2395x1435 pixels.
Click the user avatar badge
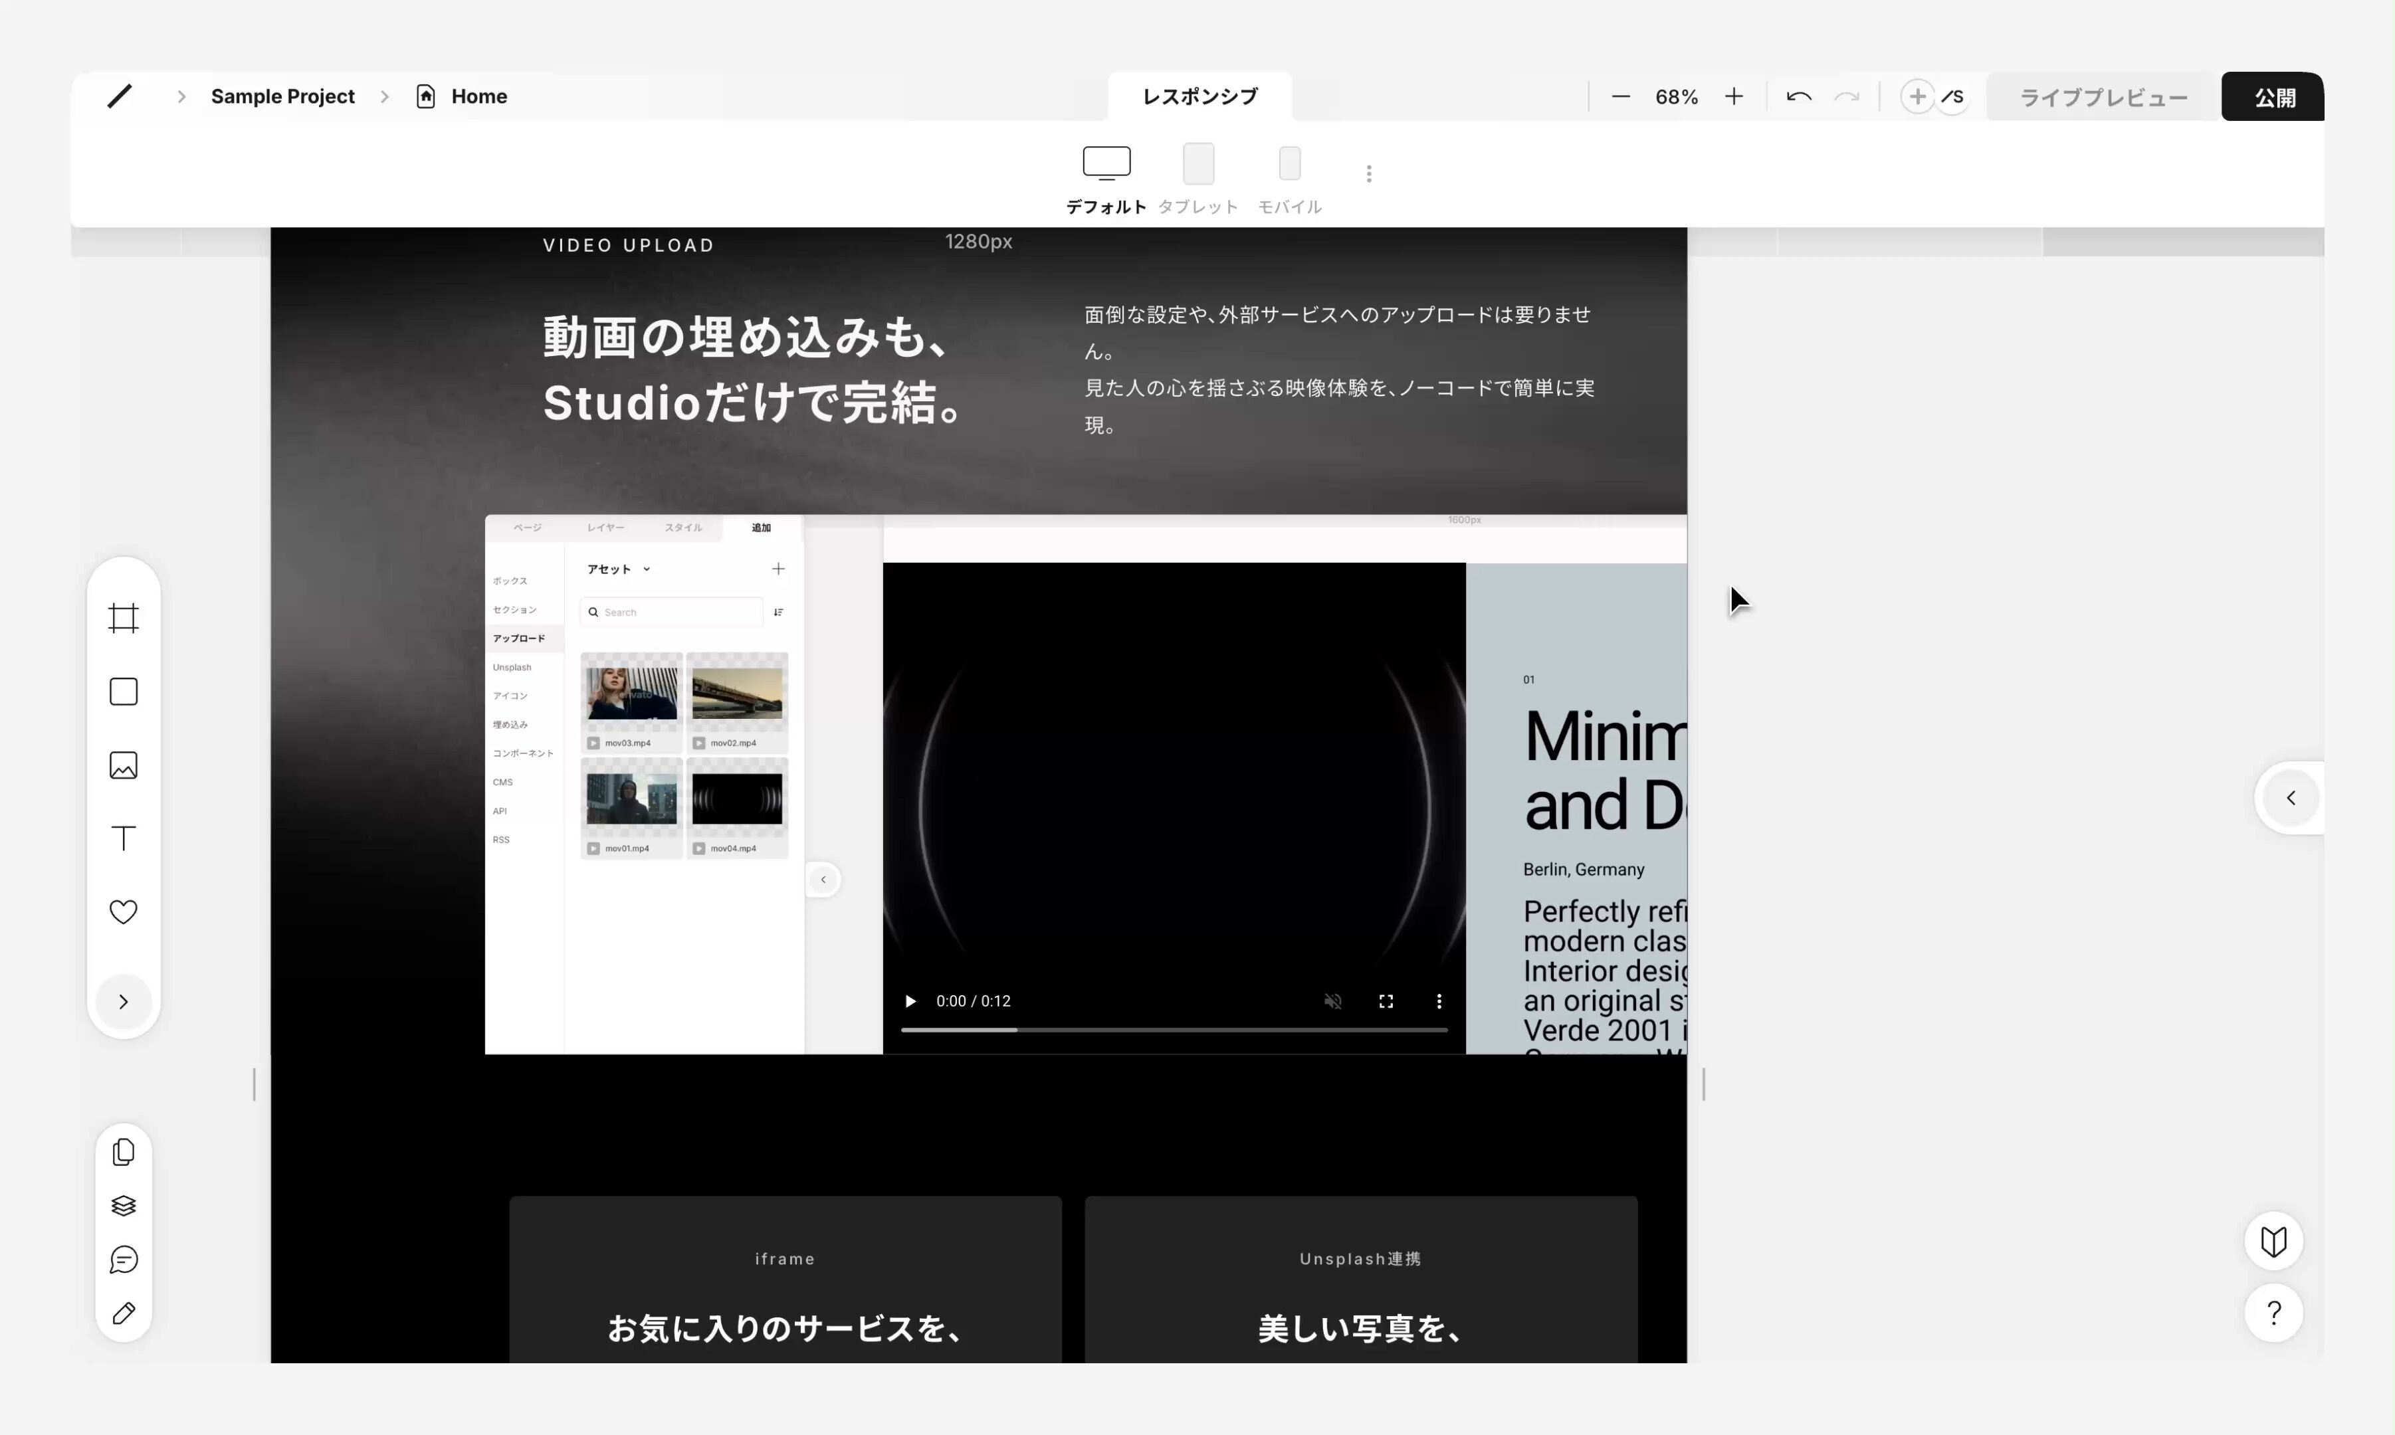pos(1953,96)
